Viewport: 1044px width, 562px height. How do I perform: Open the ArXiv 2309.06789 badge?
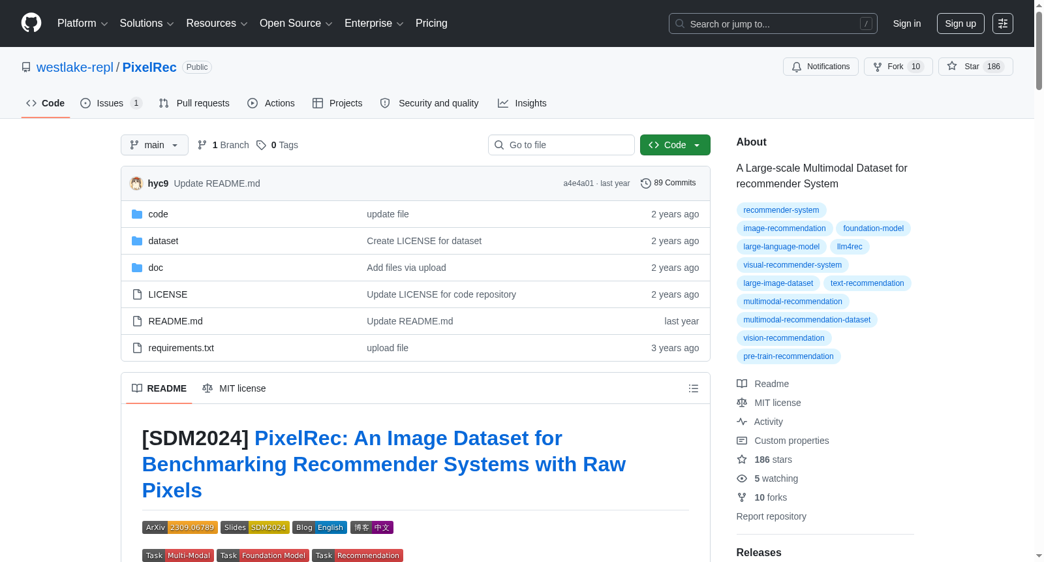pos(180,527)
